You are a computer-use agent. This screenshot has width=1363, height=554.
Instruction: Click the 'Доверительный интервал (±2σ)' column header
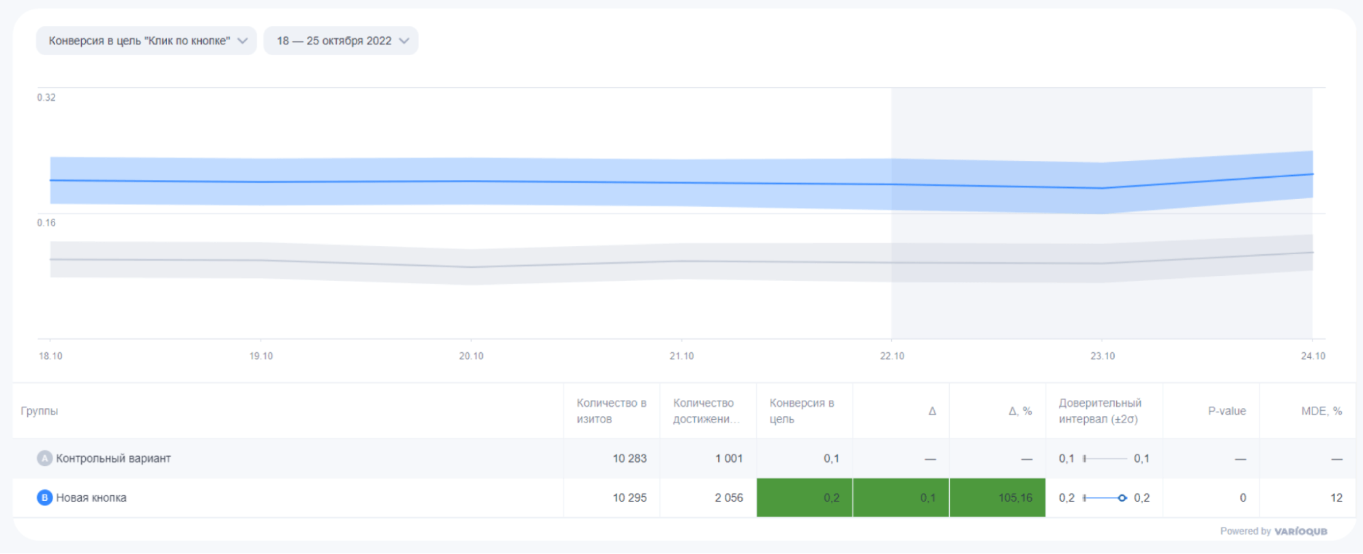coord(1100,411)
